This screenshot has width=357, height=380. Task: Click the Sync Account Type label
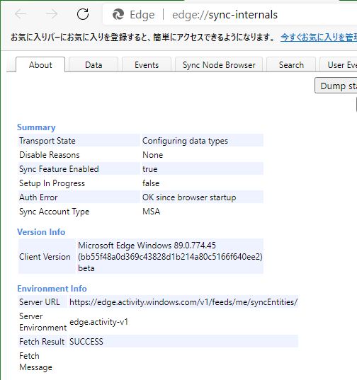54,212
